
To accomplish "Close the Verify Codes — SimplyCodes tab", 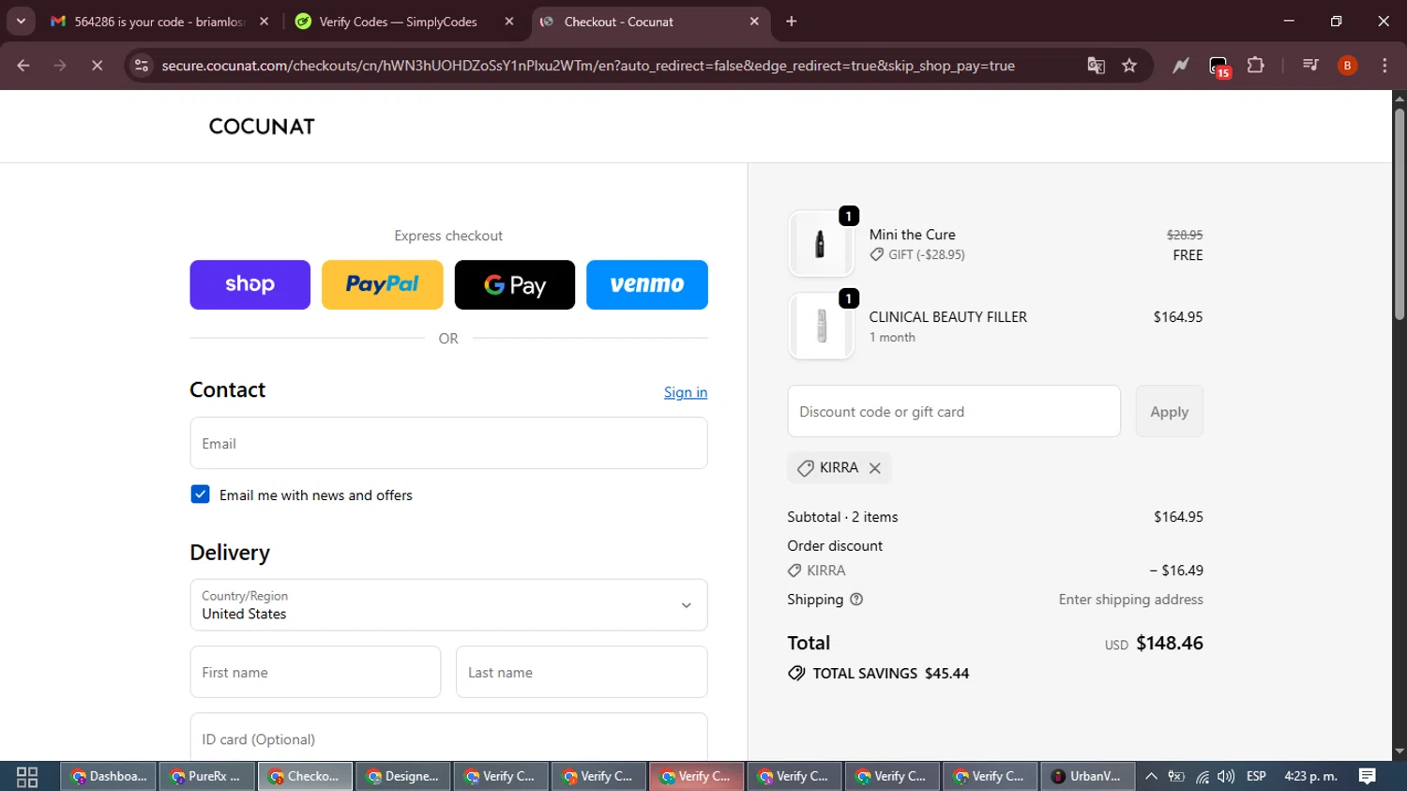I will pyautogui.click(x=509, y=22).
